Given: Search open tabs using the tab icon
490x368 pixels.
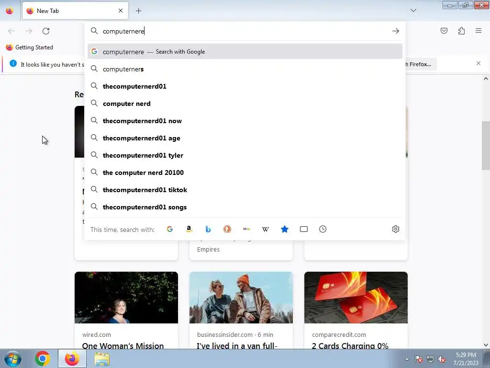Looking at the screenshot, I should 304,229.
